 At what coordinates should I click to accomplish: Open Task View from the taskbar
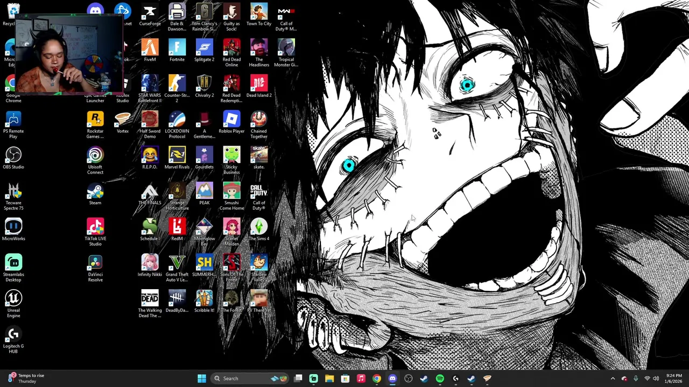coord(298,378)
